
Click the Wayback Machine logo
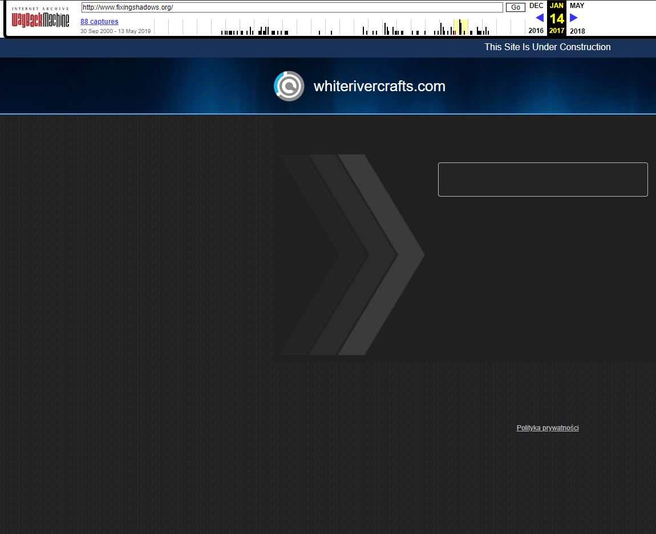pos(41,19)
